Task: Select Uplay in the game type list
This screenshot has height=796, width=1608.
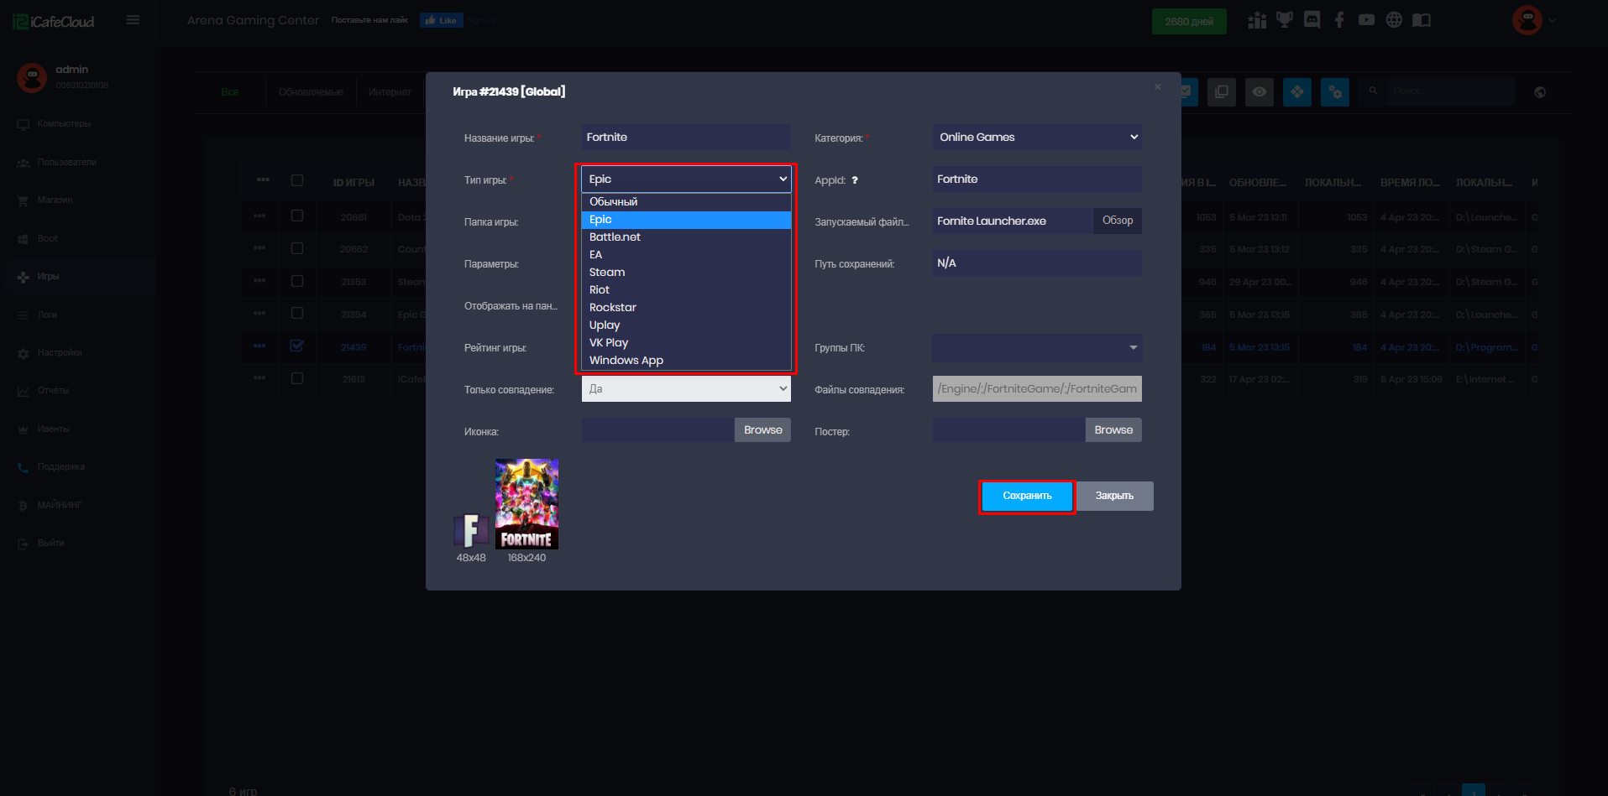Action: point(686,325)
